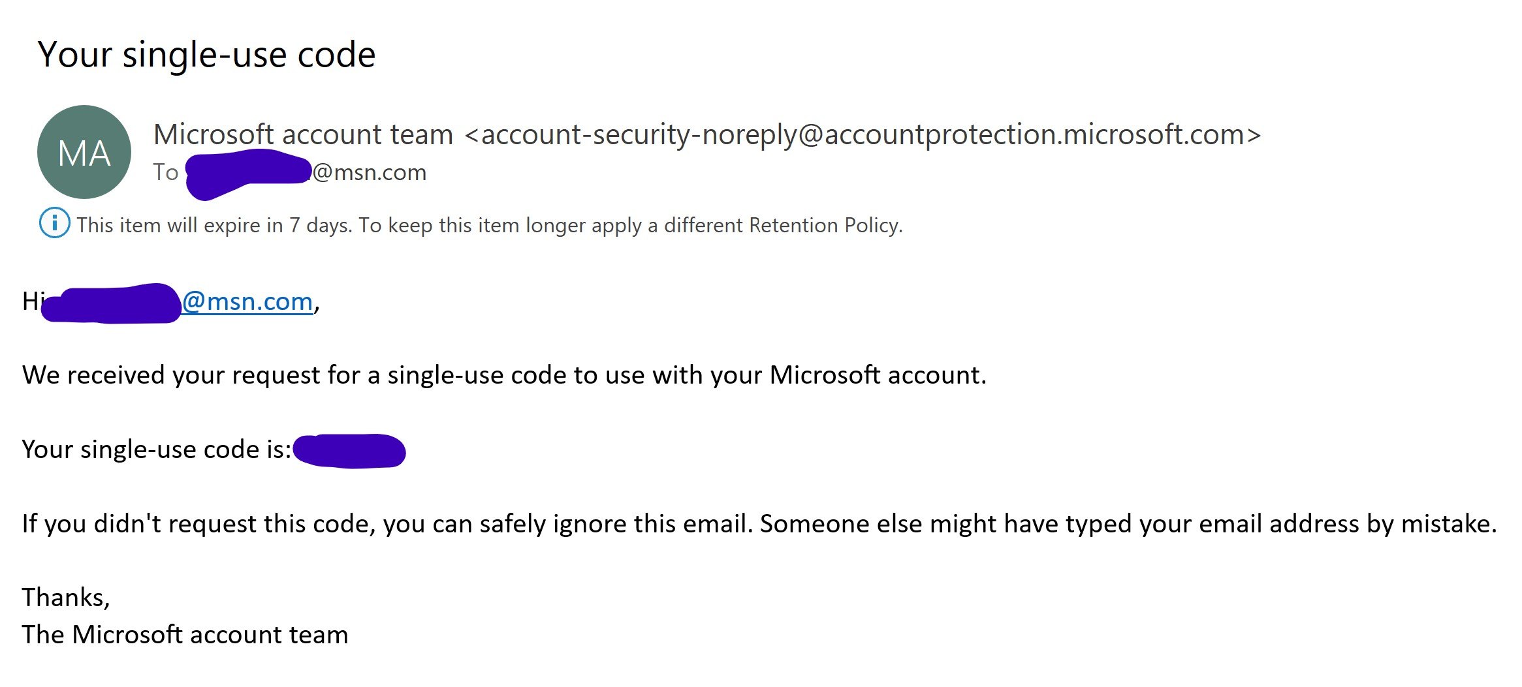Image resolution: width=1522 pixels, height=687 pixels.
Task: Click the "To" label before the recipient
Action: [x=166, y=172]
